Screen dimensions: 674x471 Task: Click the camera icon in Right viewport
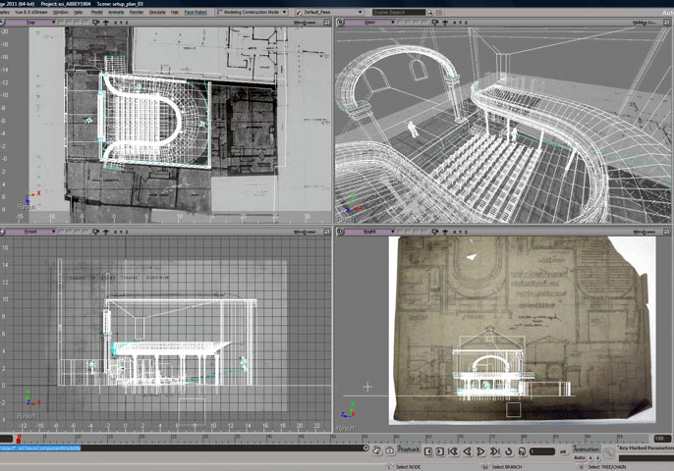coord(435,232)
